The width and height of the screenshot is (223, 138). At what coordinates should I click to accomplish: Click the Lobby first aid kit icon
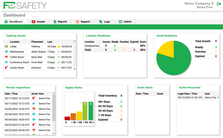pos(6,46)
